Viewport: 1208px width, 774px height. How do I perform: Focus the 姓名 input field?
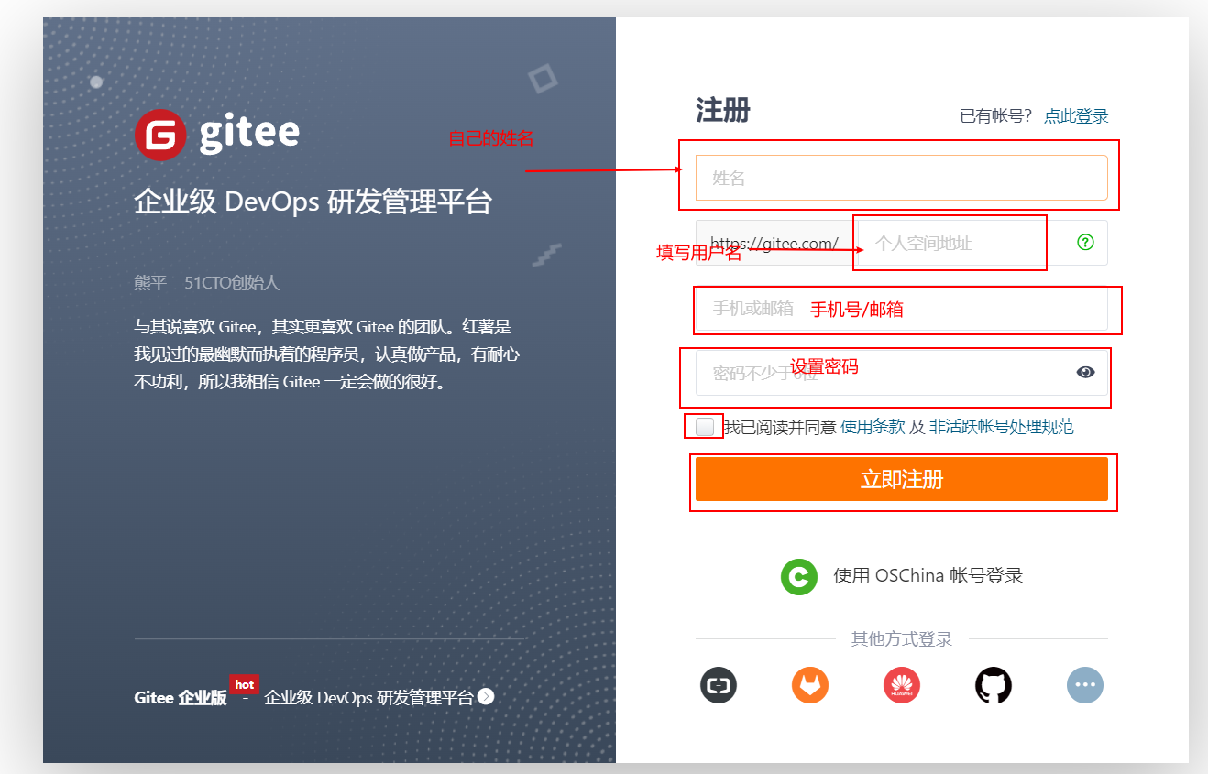point(902,178)
